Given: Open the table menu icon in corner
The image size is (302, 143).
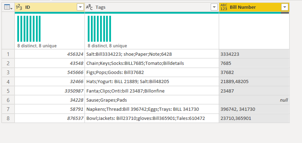Looking at the screenshot, I should (x=8, y=7).
